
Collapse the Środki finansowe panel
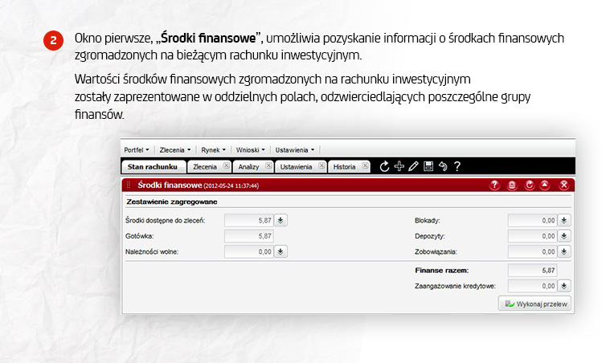(x=545, y=185)
